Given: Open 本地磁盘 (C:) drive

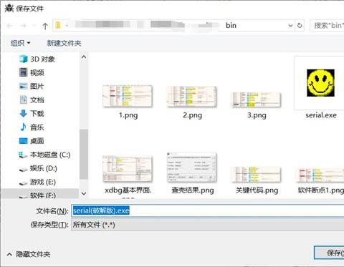Looking at the screenshot, I should [x=44, y=155].
